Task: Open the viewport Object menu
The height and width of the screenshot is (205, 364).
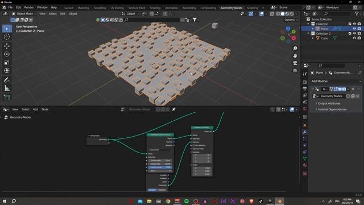Action: (73, 14)
